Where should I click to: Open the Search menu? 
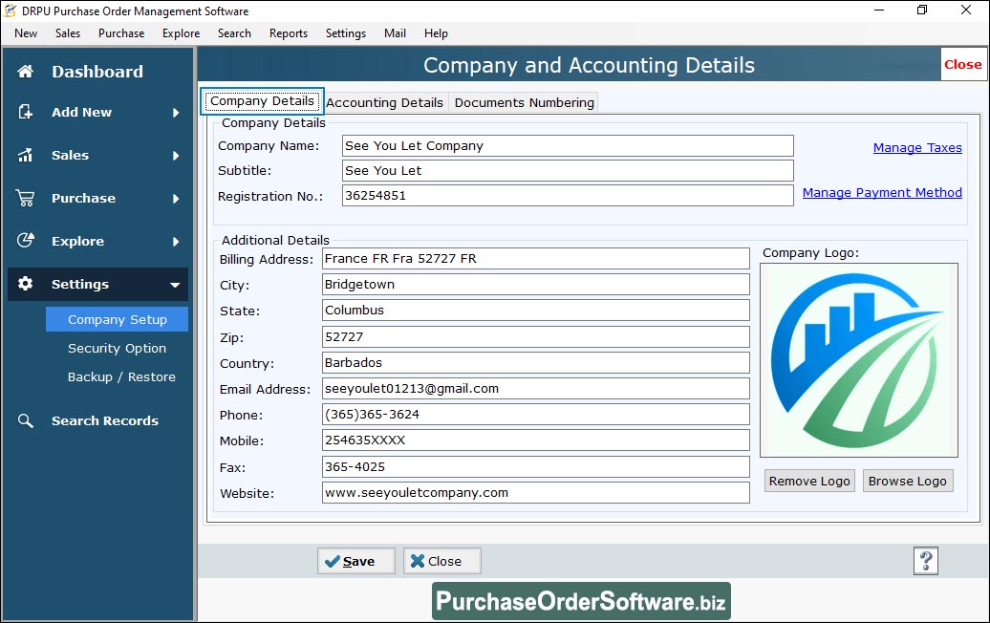(234, 32)
